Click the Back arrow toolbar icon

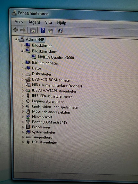click(16, 30)
